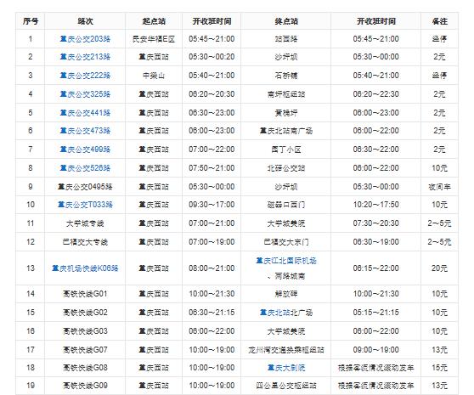Click the 北碚公交站 terminal cell
The height and width of the screenshot is (395, 474).
(x=286, y=168)
